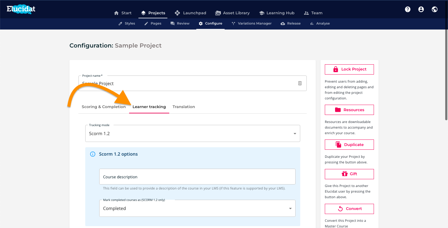Click the page vertical scrollbar
This screenshot has height=228, width=448.
pos(446,75)
